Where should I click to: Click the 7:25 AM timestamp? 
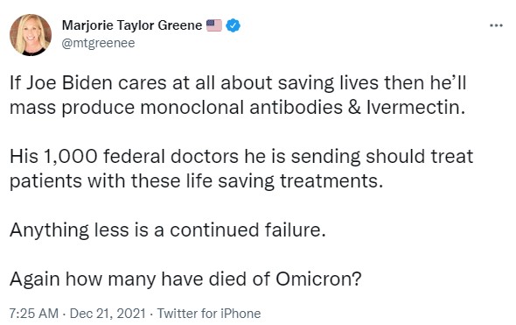pyautogui.click(x=34, y=313)
